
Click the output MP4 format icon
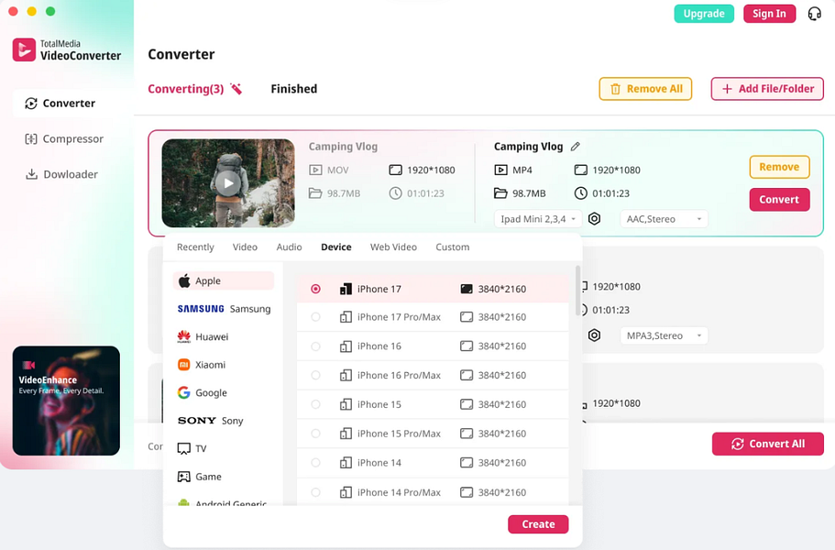pyautogui.click(x=500, y=170)
